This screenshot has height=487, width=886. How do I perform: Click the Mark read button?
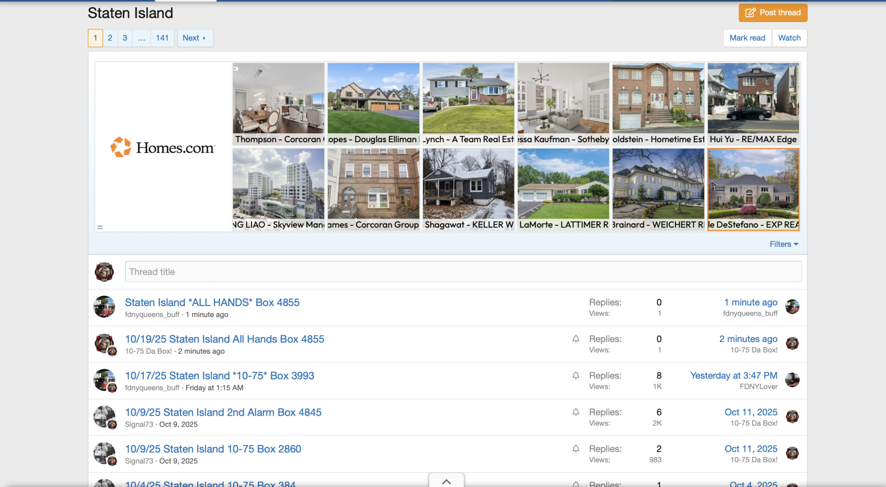pyautogui.click(x=747, y=38)
